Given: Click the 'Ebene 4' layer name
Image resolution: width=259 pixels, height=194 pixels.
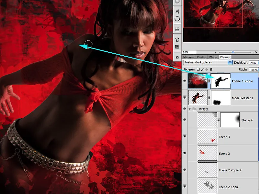Looking at the screenshot, I should tap(247, 120).
